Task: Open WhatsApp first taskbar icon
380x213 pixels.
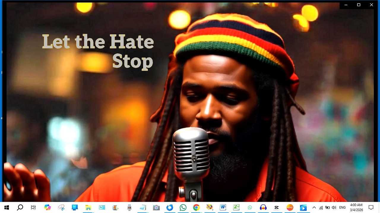Action: 183,207
